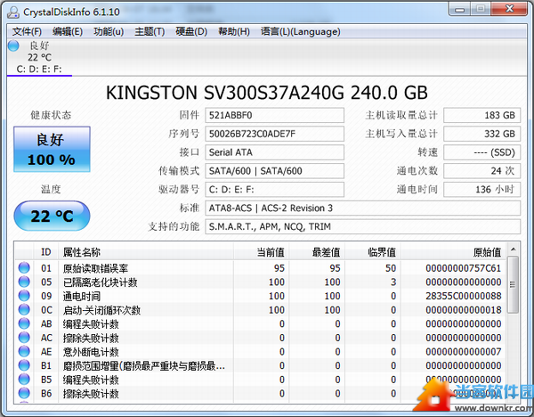Viewport: 534px width, 417px height.
Task: Click threshold value 50 in row 01
Action: click(x=391, y=268)
